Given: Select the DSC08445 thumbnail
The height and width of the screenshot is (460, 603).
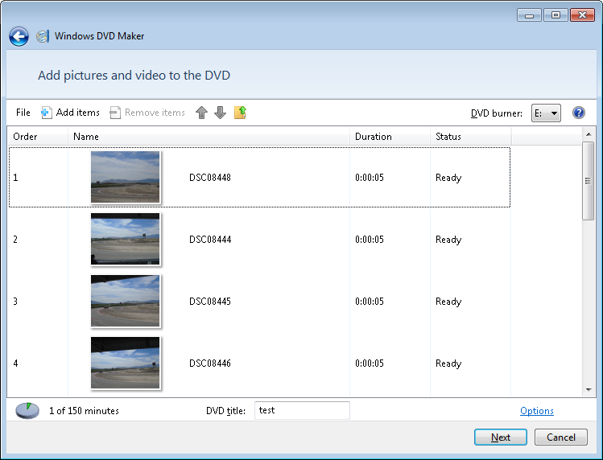Looking at the screenshot, I should pyautogui.click(x=125, y=301).
